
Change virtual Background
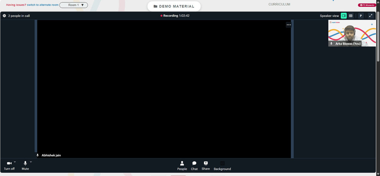pyautogui.click(x=222, y=166)
